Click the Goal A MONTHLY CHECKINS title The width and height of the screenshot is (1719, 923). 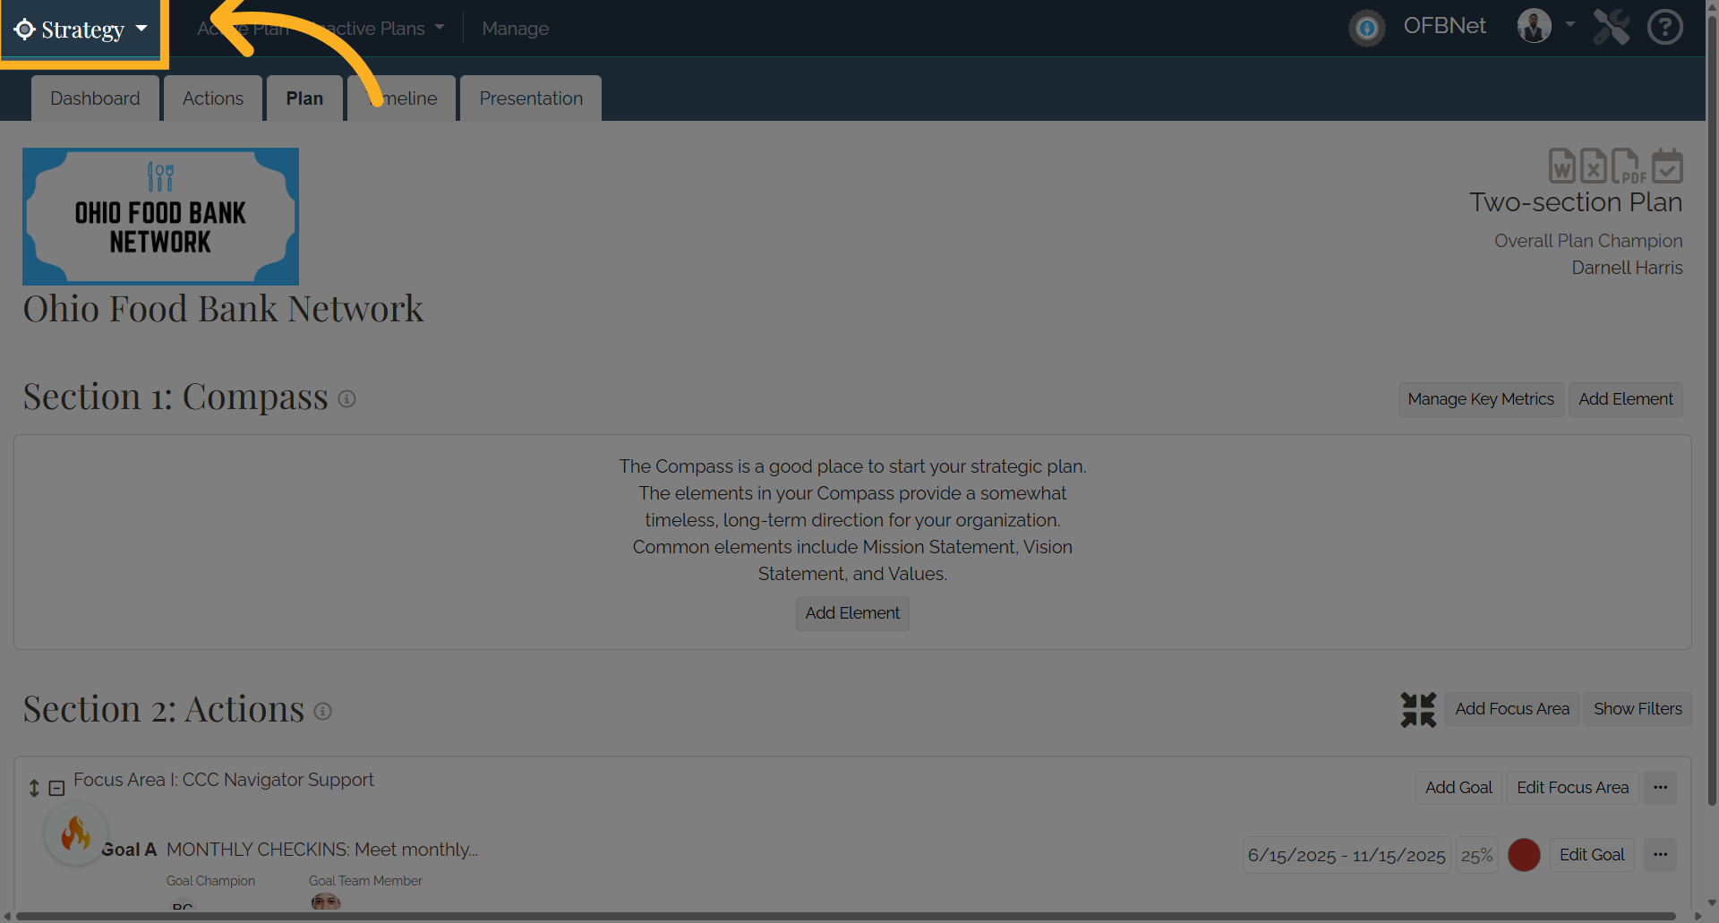(x=322, y=850)
